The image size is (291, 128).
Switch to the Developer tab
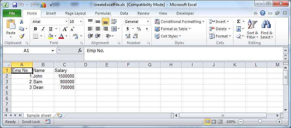185,13
